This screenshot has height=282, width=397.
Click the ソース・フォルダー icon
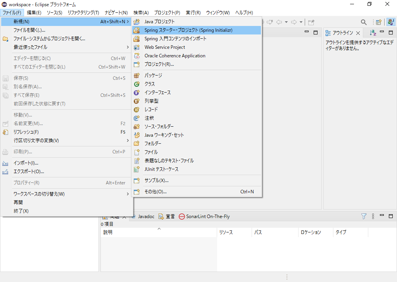[x=137, y=126]
